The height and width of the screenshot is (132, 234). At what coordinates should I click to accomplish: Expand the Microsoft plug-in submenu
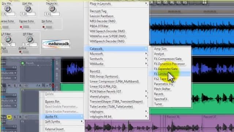[x=117, y=54]
